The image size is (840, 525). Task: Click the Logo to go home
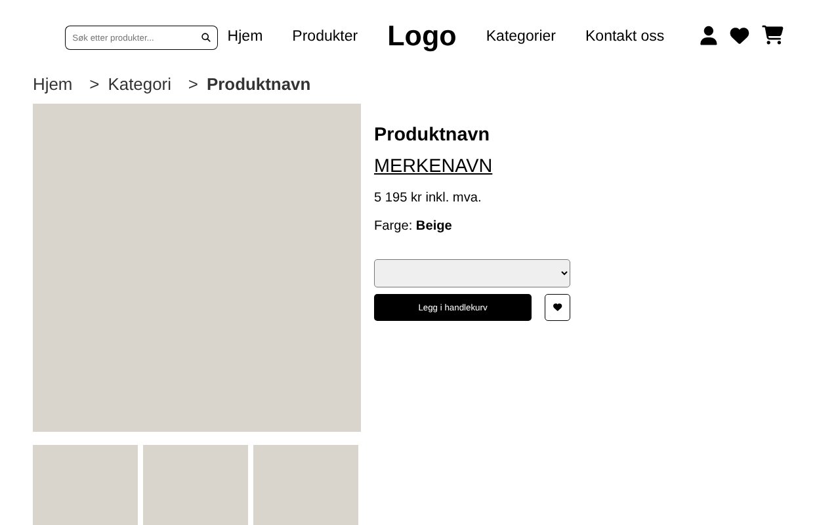point(422,36)
